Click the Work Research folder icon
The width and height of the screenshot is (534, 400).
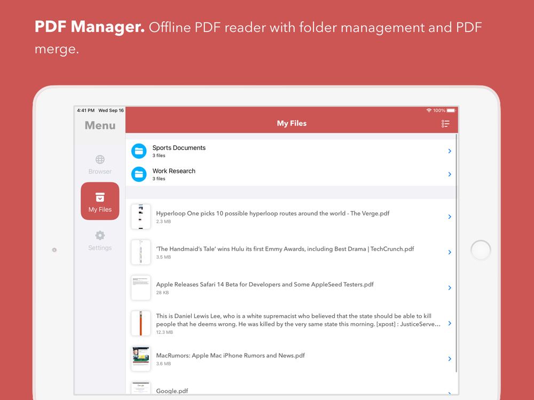139,174
